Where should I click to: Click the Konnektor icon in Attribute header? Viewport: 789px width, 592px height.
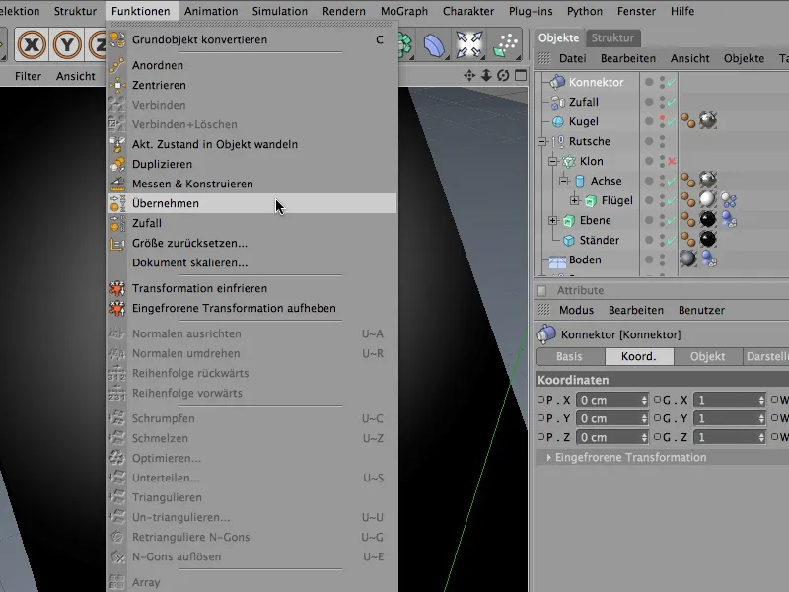click(546, 333)
